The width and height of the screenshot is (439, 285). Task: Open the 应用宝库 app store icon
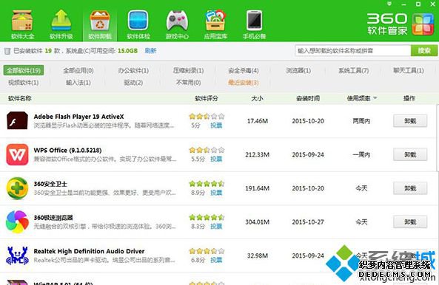click(x=215, y=21)
